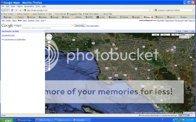Click the Windows start button
This screenshot has height=122, width=196.
pos(7,120)
